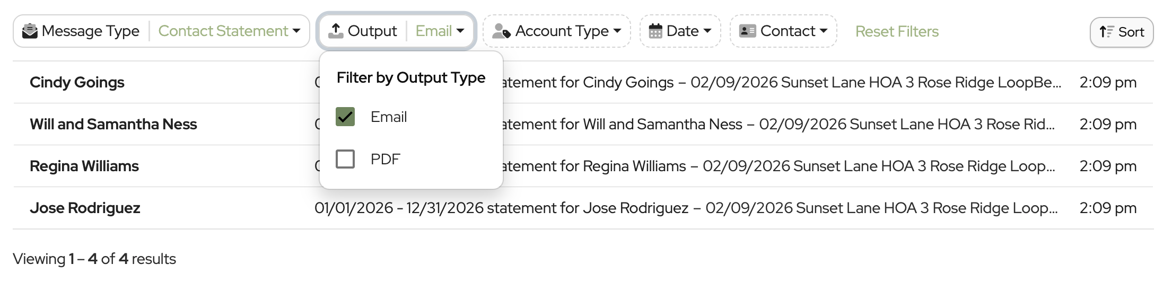Uncheck the Email output checkbox
Screen dimensions: 1172x282
point(345,117)
